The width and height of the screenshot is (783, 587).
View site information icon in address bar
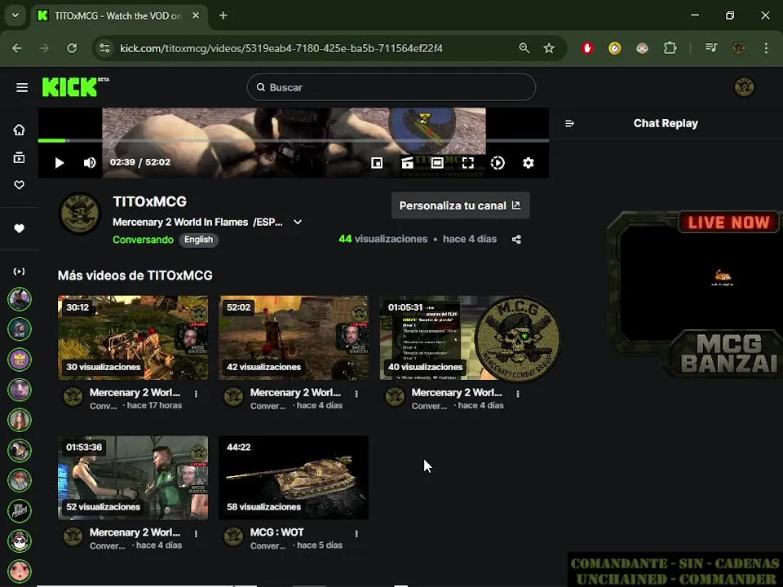coord(105,48)
